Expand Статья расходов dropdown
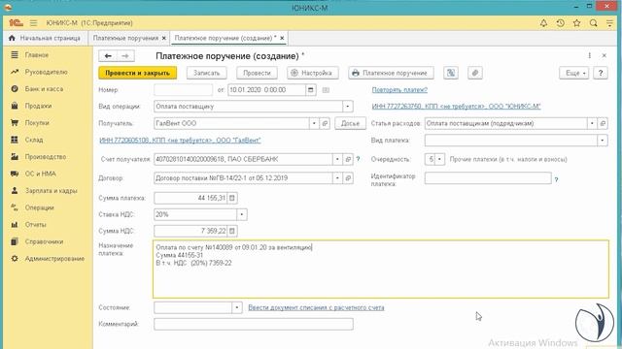The width and height of the screenshot is (622, 349). coord(592,123)
